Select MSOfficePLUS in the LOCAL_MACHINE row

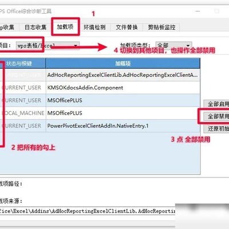[x=100, y=113]
